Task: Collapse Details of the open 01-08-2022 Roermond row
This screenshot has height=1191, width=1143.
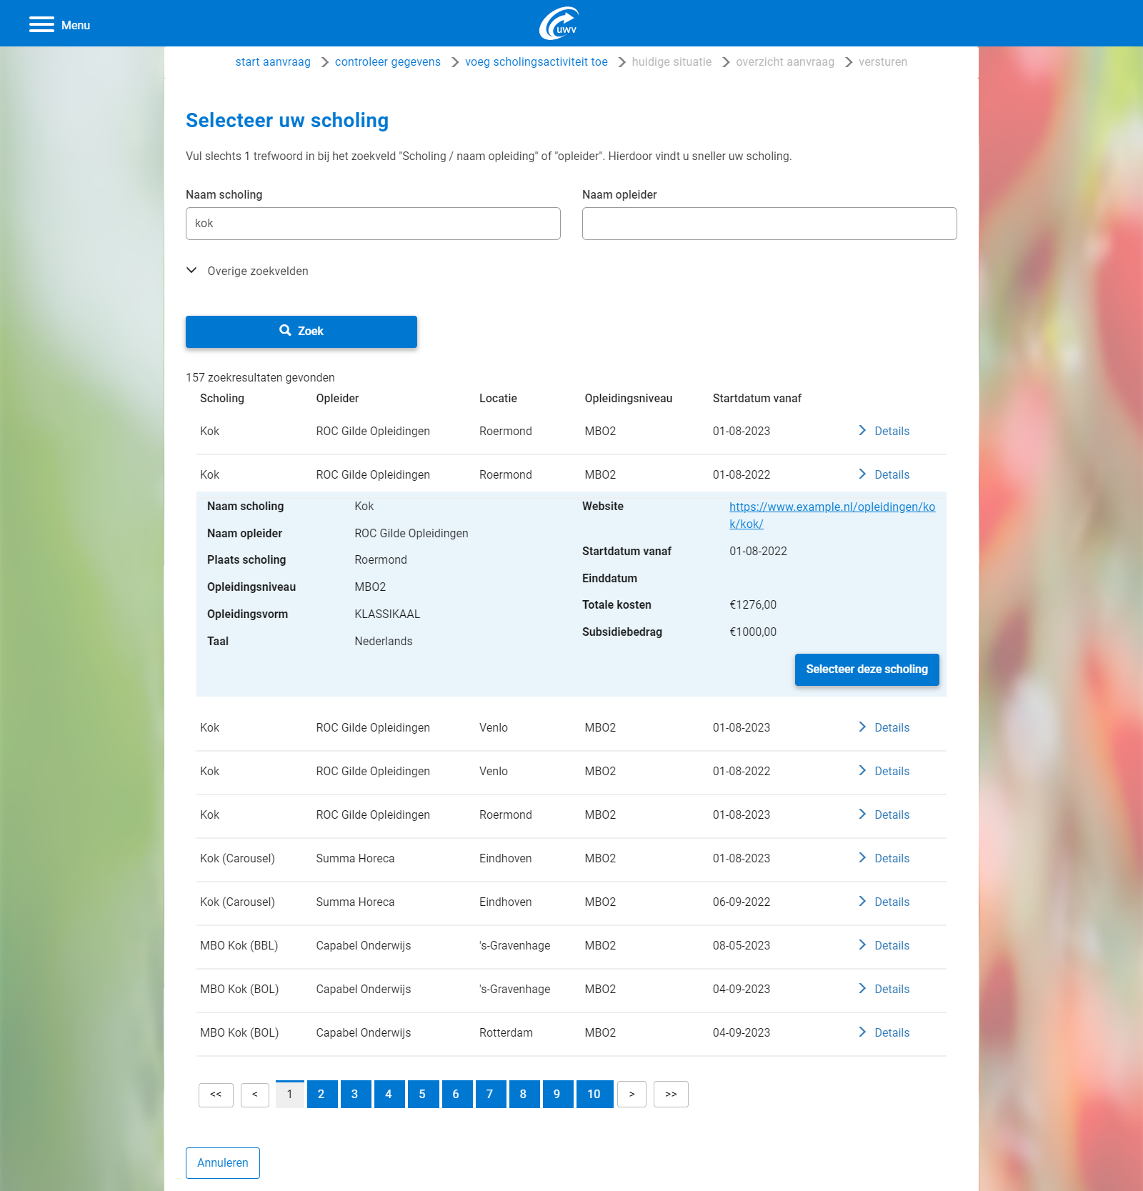Action: pyautogui.click(x=884, y=474)
